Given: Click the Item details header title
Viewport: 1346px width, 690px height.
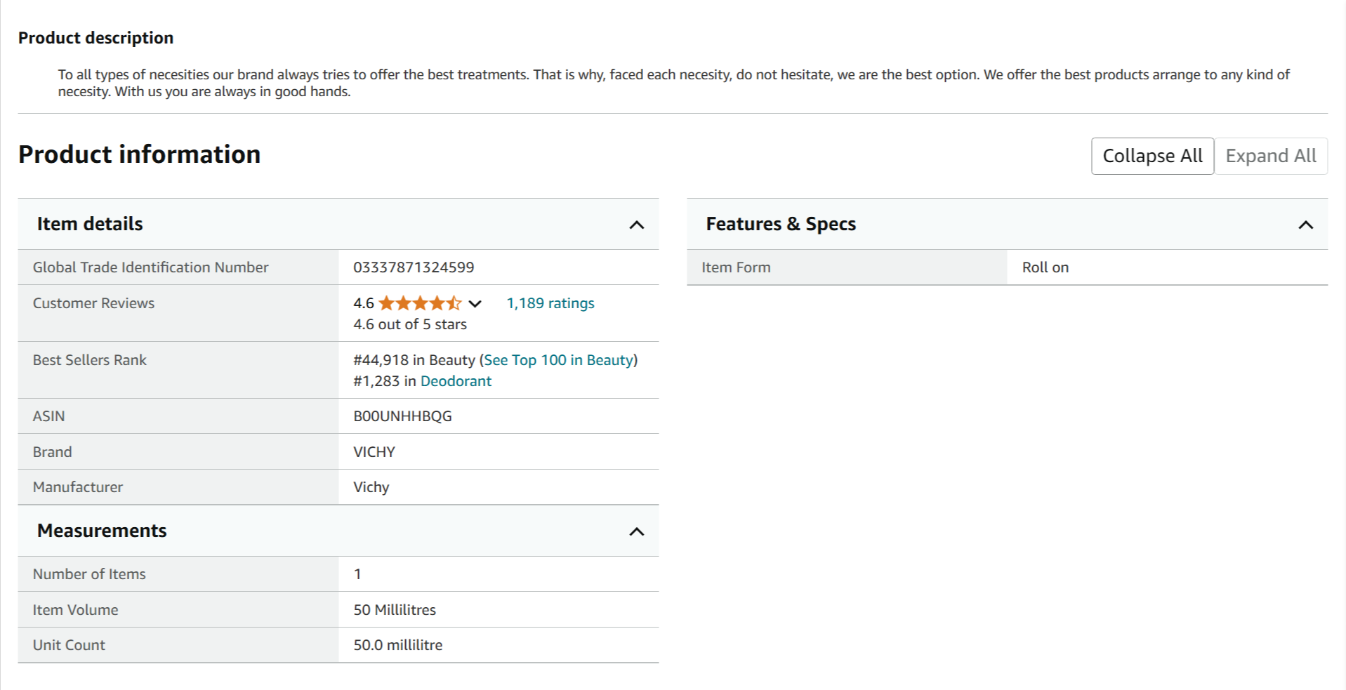Looking at the screenshot, I should pos(90,224).
